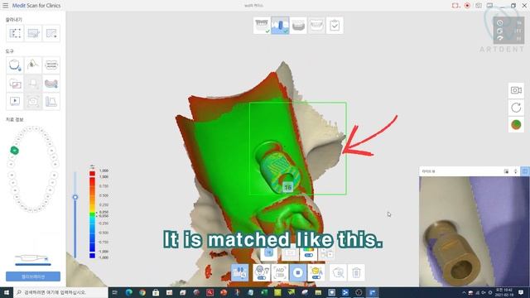
Task: Open the occlusion analysis drop tool
Action: click(33, 65)
